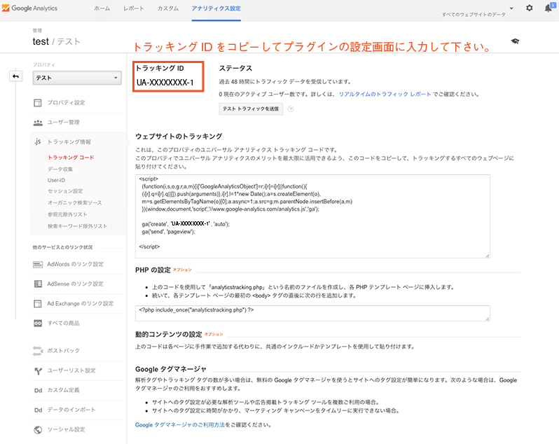Open すべての商品 in the sidebar
Screen dimensions: 559x444
(x=64, y=324)
